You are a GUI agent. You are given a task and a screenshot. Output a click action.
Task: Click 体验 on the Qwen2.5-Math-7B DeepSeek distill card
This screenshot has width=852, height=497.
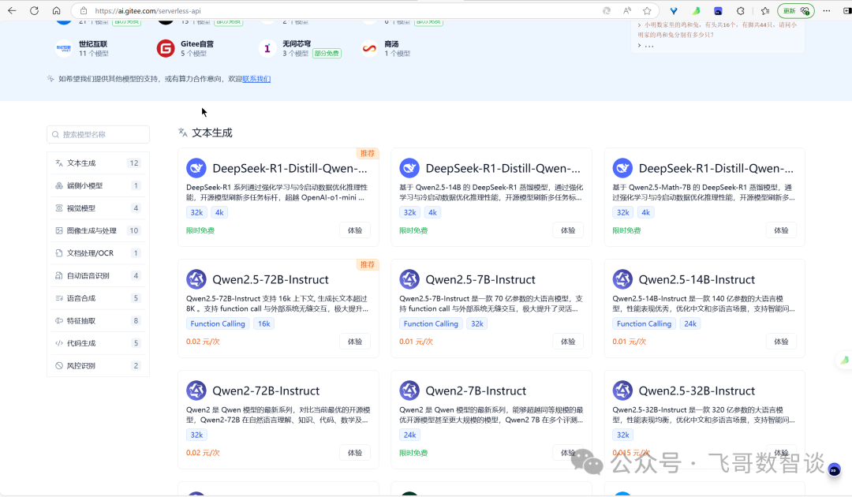781,230
